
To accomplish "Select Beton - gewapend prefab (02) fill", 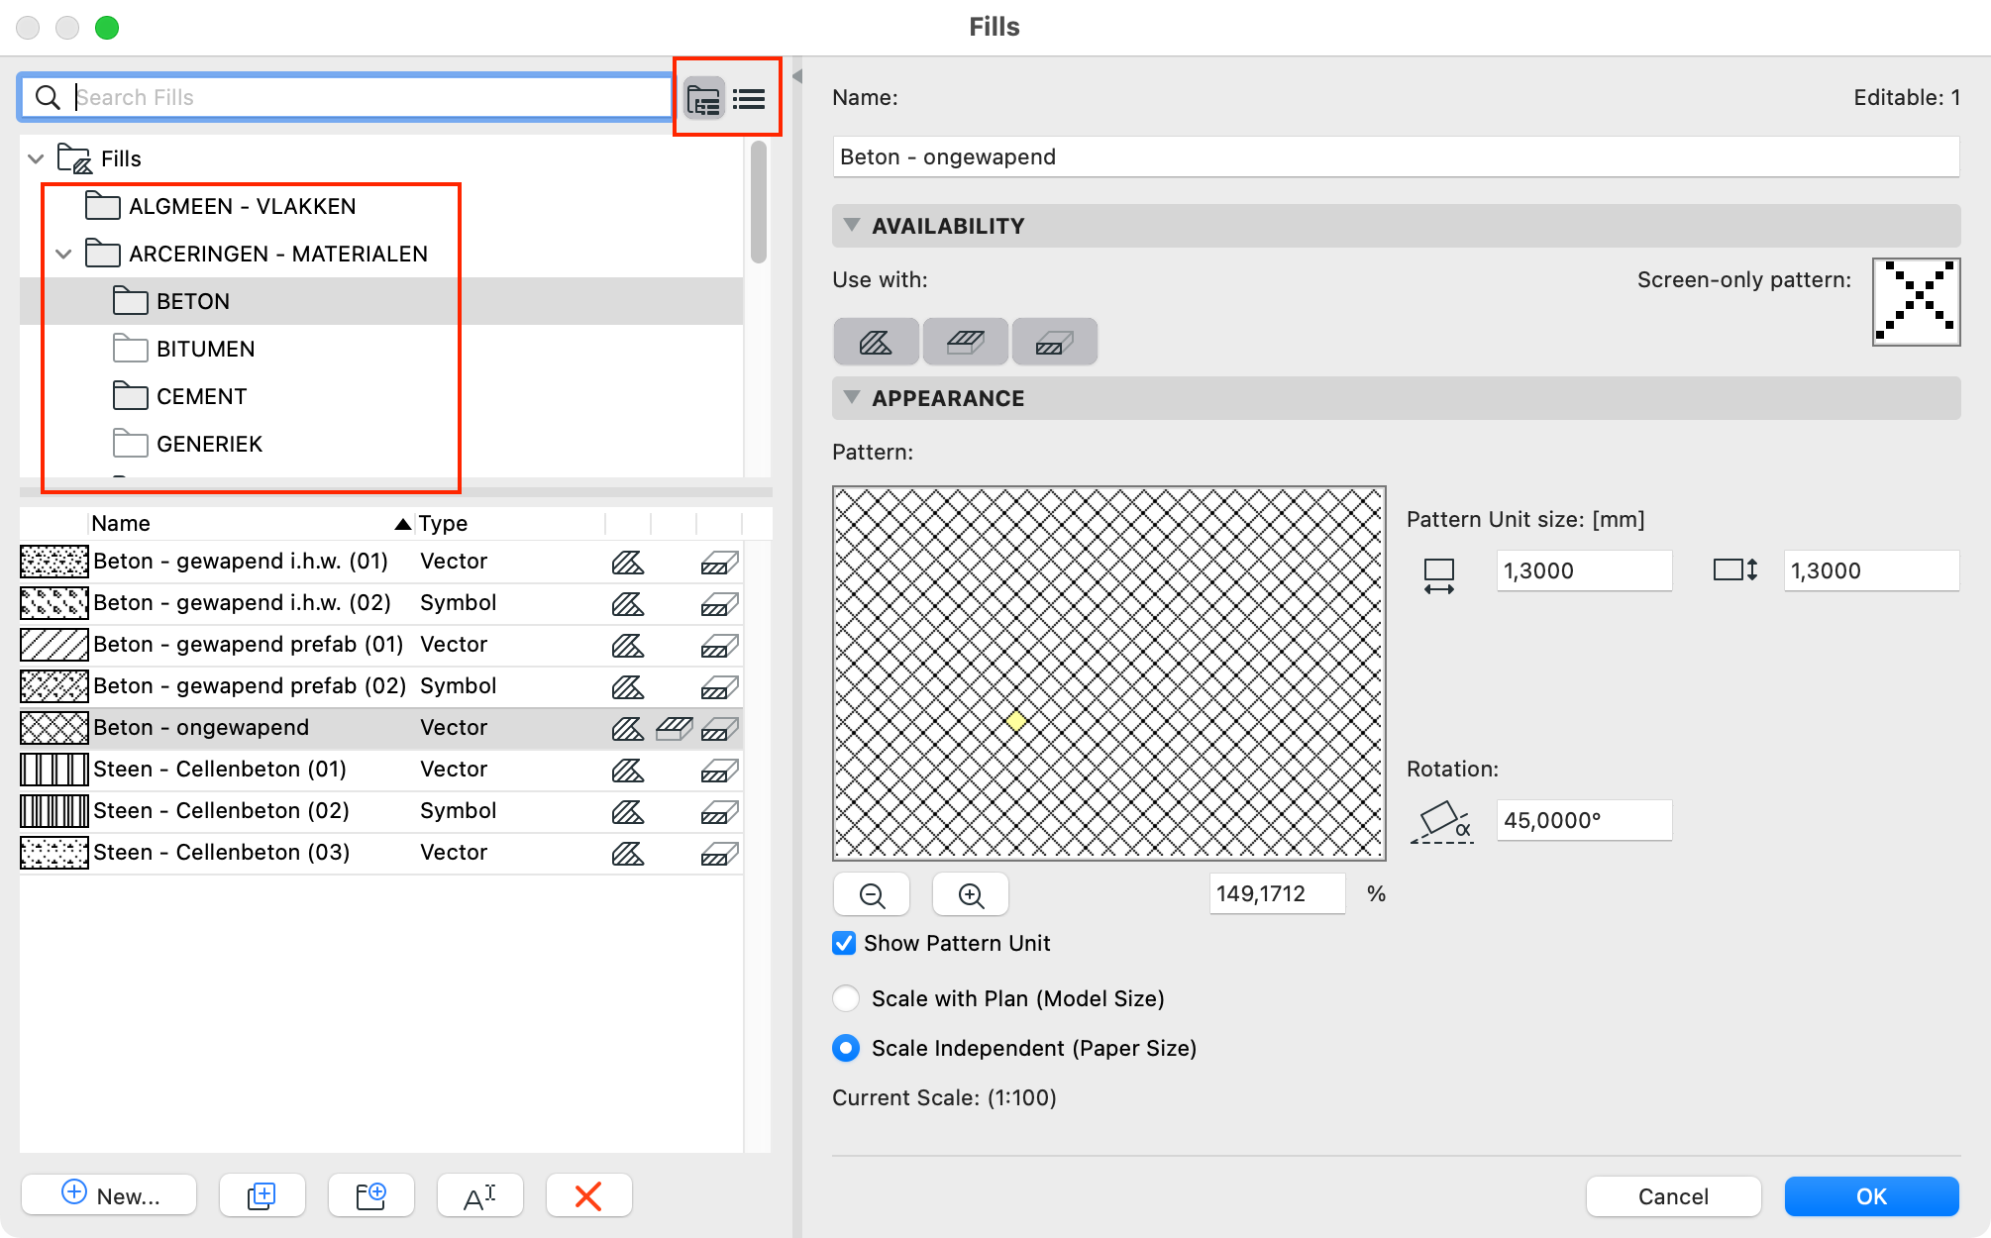I will point(381,686).
